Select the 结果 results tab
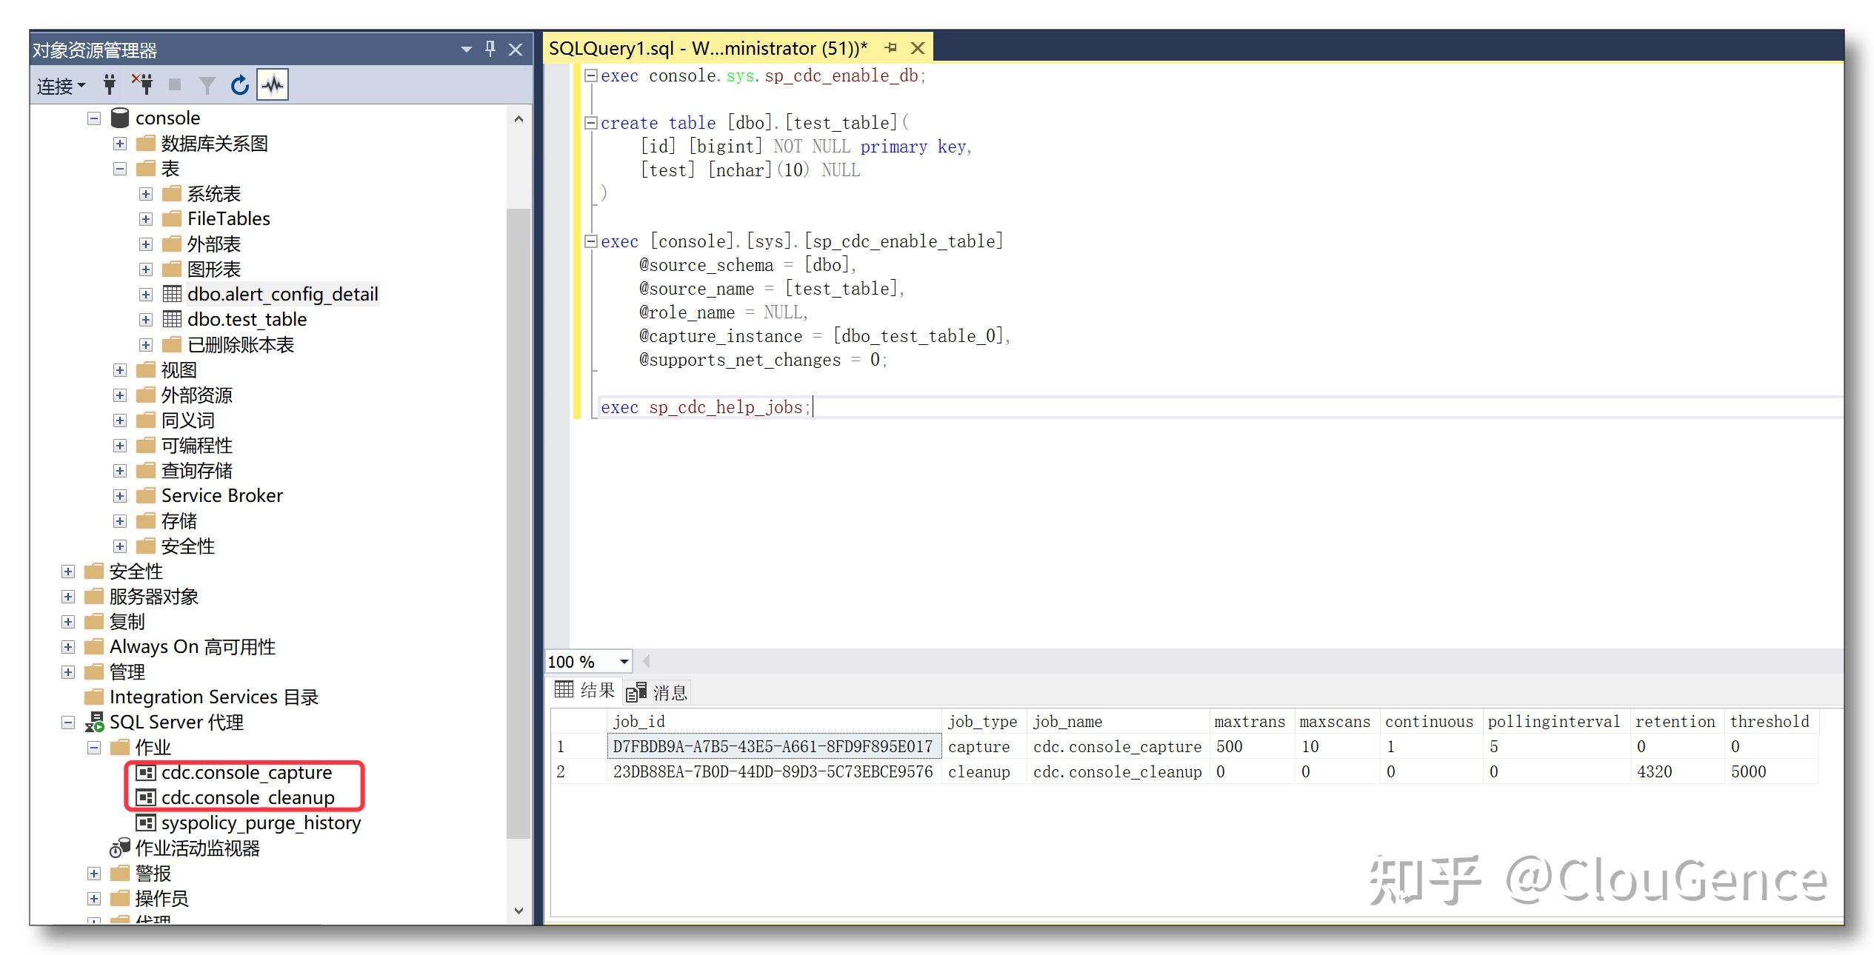The width and height of the screenshot is (1874, 955). tap(597, 691)
